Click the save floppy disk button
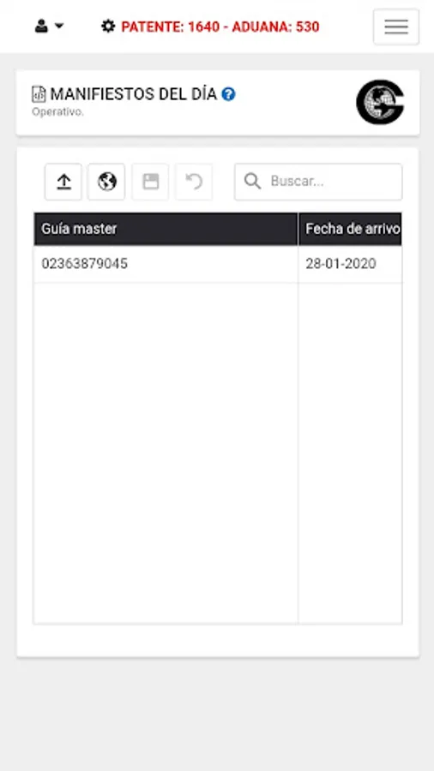Screen dimensions: 434x771 pyautogui.click(x=150, y=182)
